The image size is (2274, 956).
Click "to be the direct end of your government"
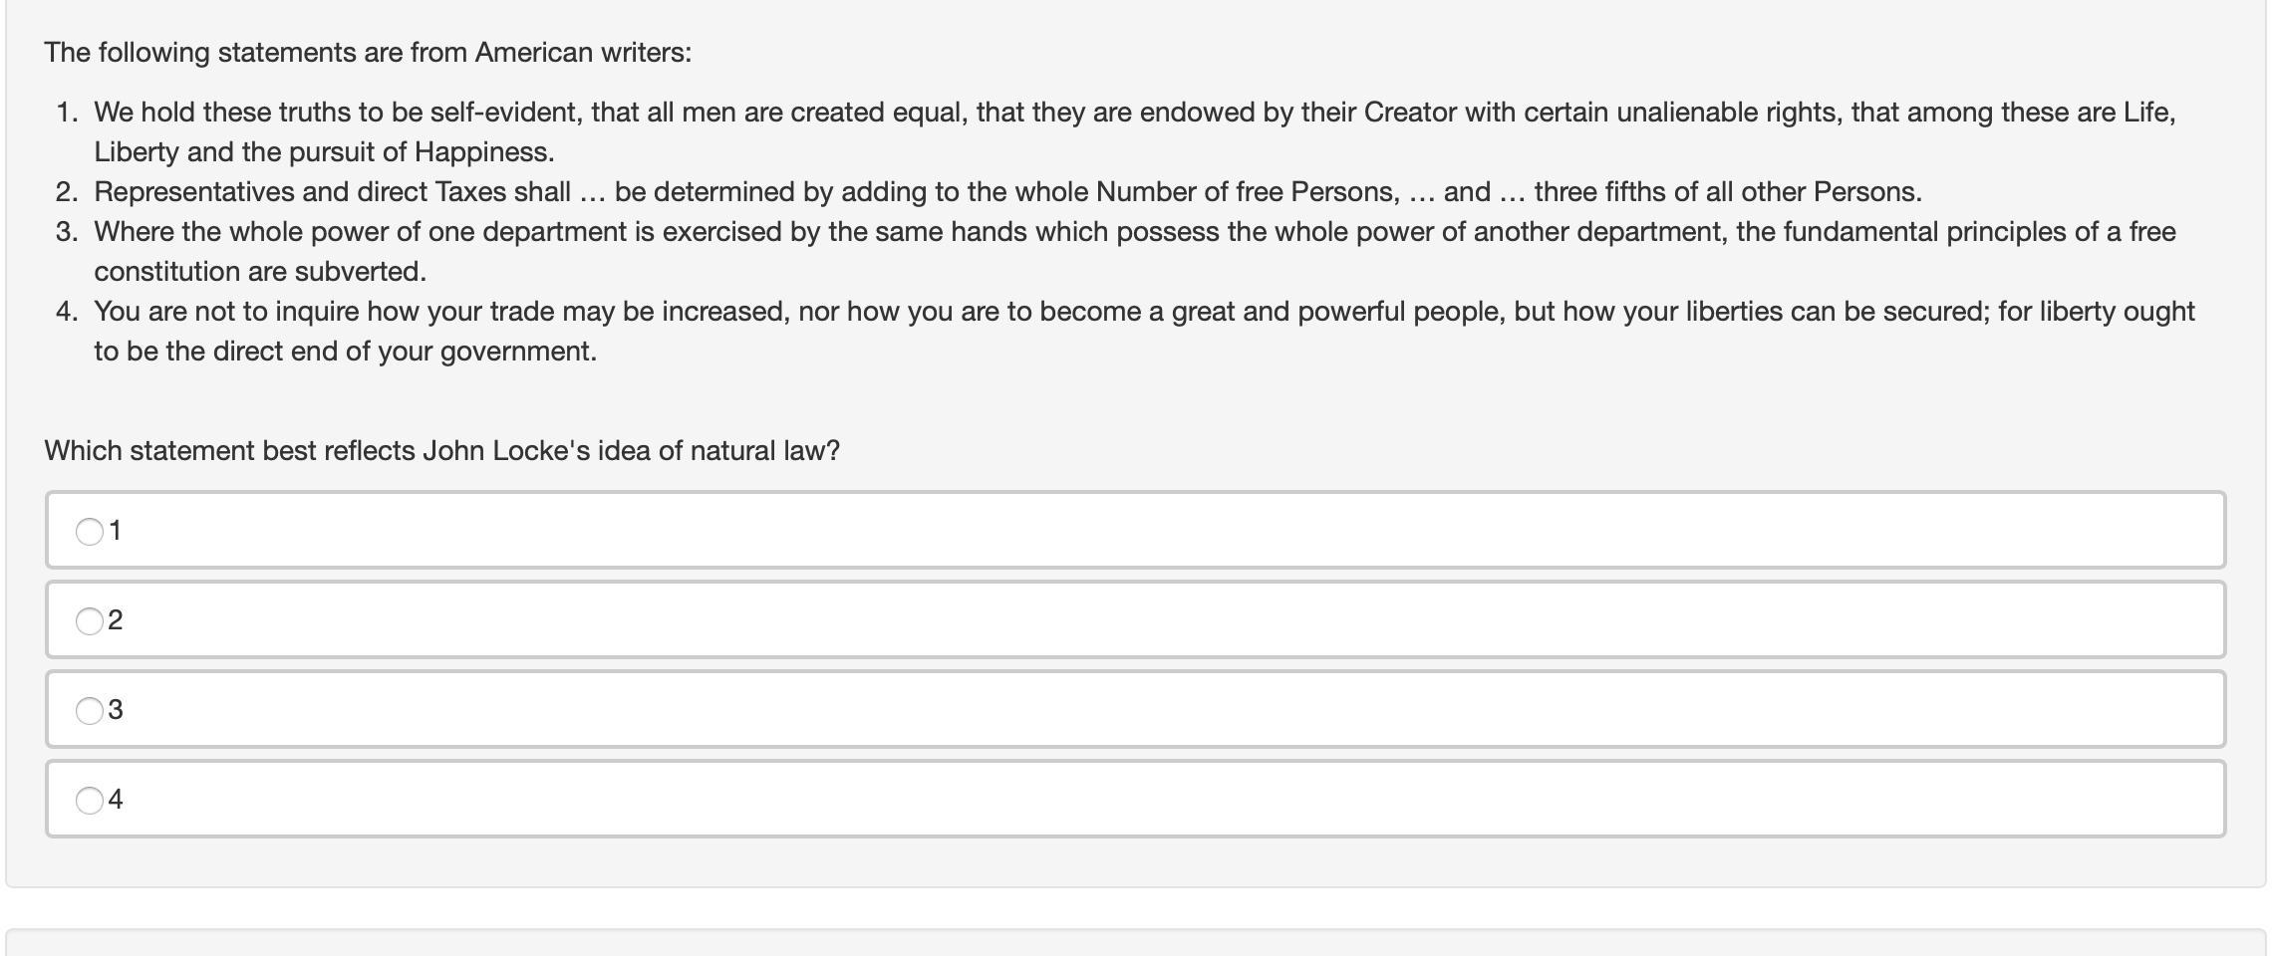[x=345, y=352]
